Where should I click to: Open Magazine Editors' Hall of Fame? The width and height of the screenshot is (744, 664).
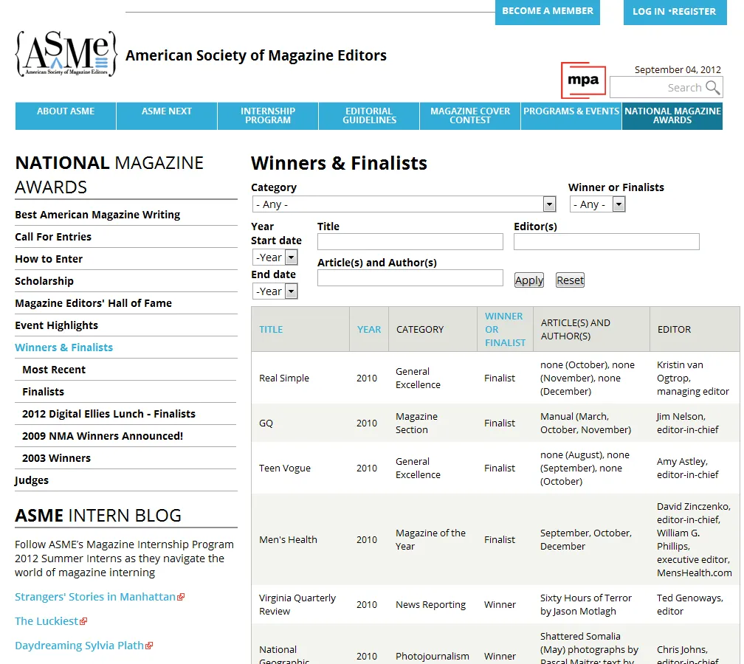point(94,303)
